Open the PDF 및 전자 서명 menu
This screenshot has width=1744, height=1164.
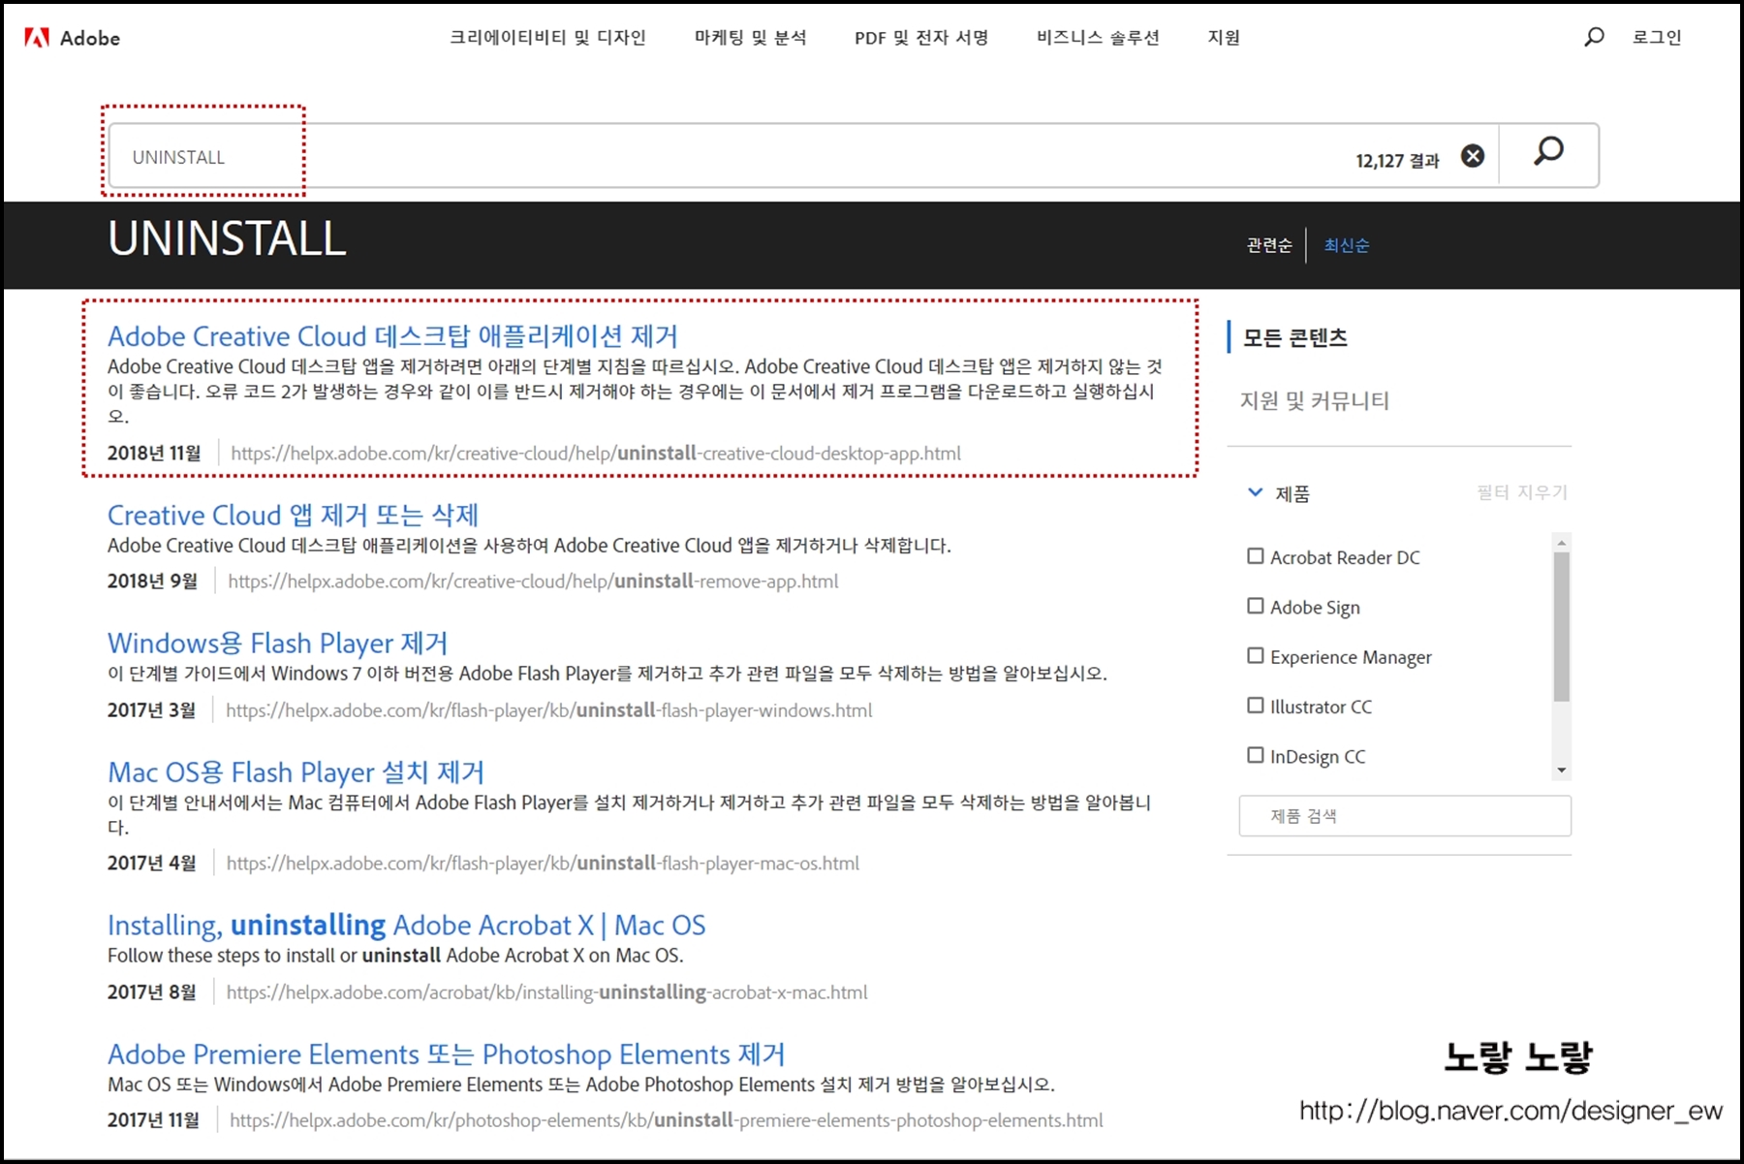920,38
